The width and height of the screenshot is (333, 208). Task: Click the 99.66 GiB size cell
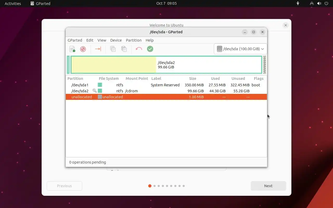pos(196,91)
